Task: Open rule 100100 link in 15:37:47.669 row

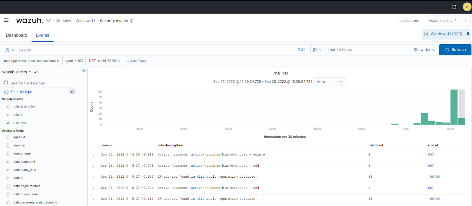Action: point(434,177)
